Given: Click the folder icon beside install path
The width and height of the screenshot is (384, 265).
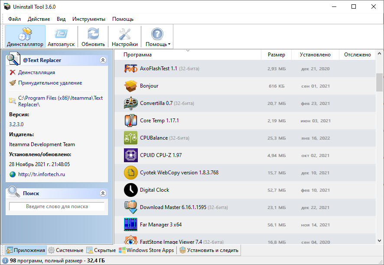Looking at the screenshot, I should point(12,101).
